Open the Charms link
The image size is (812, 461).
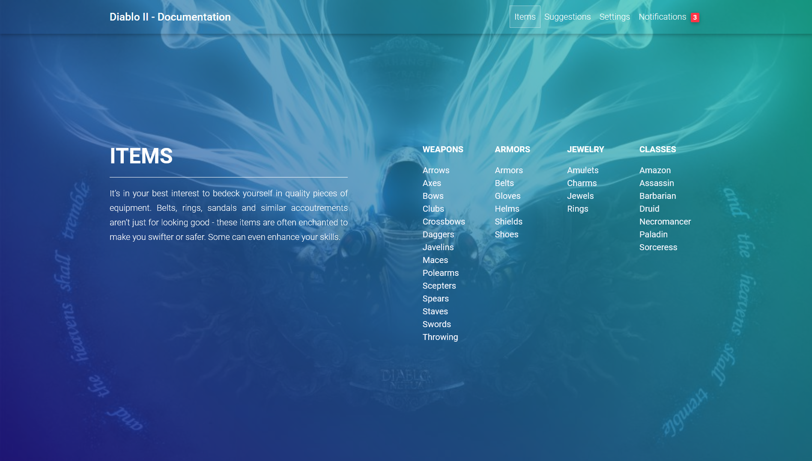tap(582, 183)
